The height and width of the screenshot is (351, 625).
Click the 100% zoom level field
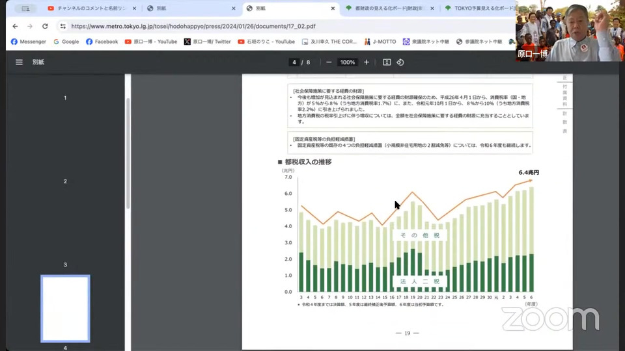(x=348, y=62)
